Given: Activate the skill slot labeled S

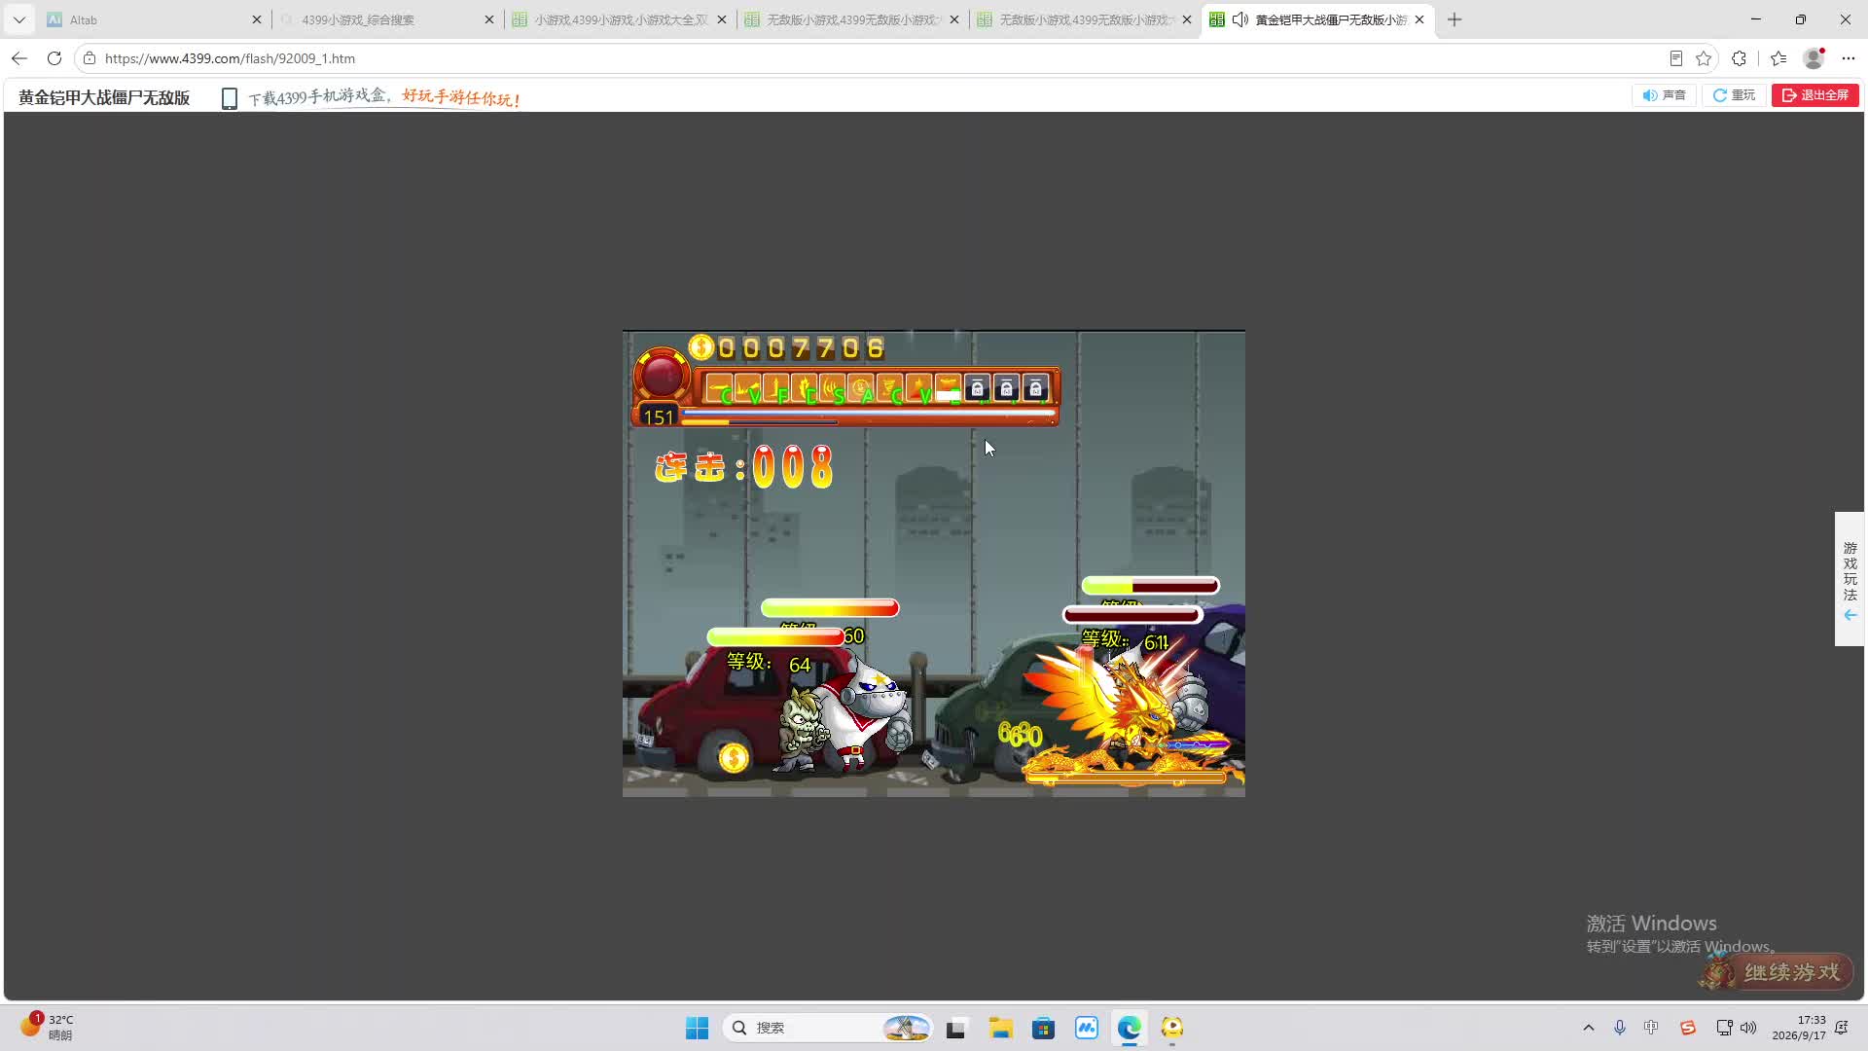Looking at the screenshot, I should (833, 388).
